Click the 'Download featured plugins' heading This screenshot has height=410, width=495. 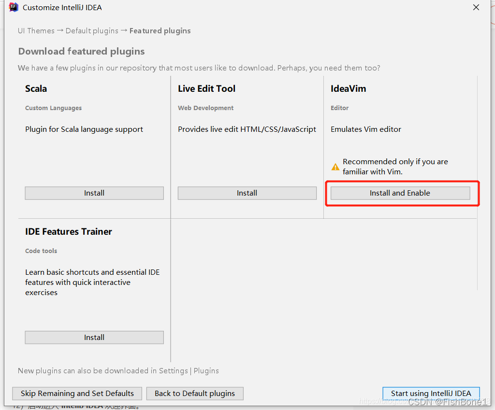pyautogui.click(x=81, y=51)
